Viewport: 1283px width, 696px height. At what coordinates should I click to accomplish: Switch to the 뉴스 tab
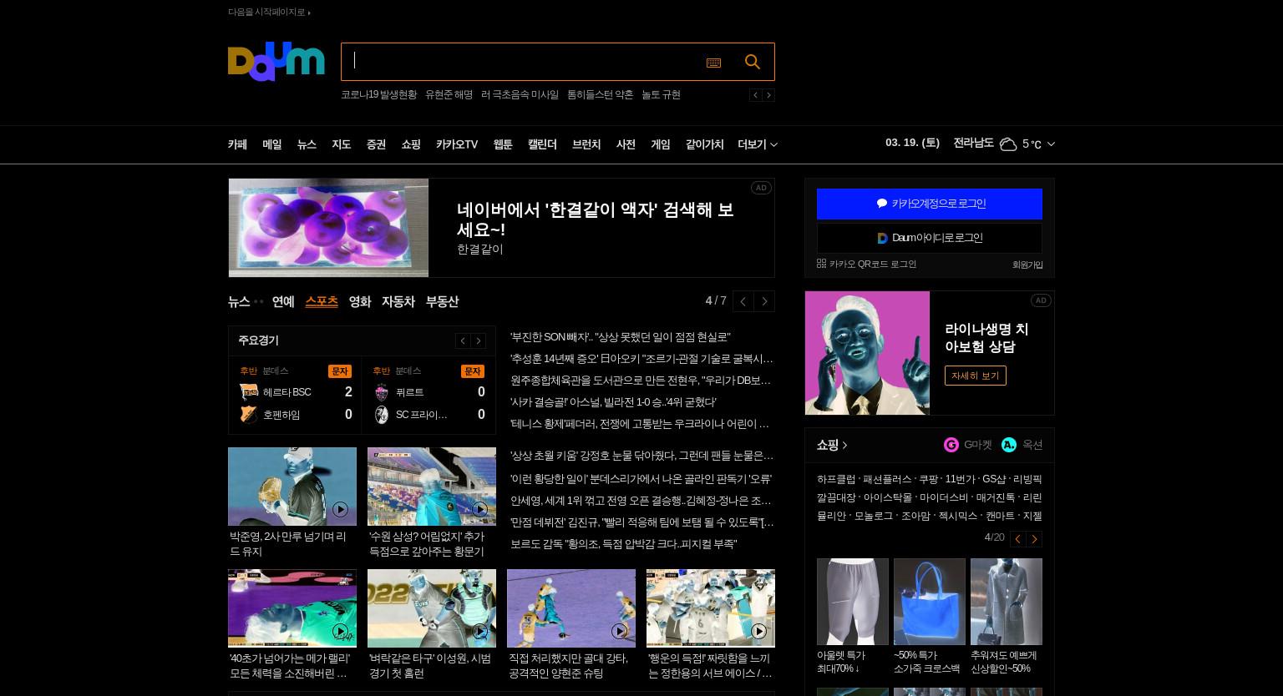coord(239,301)
